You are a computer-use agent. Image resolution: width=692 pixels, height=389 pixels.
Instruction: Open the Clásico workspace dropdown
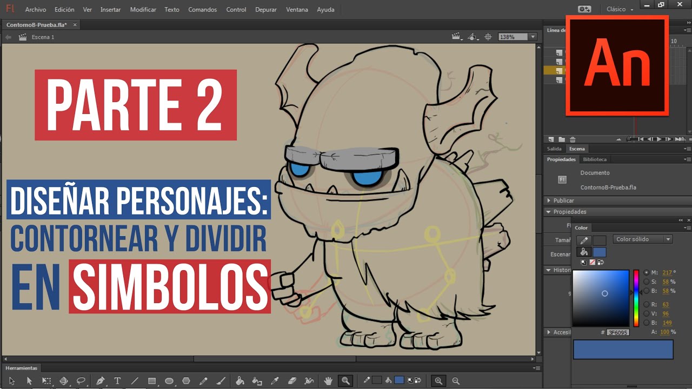click(x=620, y=9)
